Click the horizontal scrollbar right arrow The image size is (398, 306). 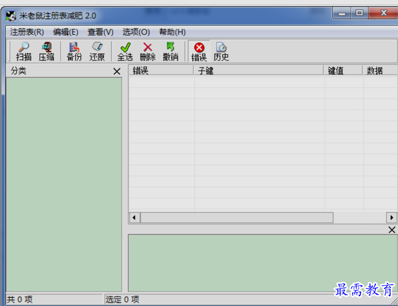(x=392, y=218)
